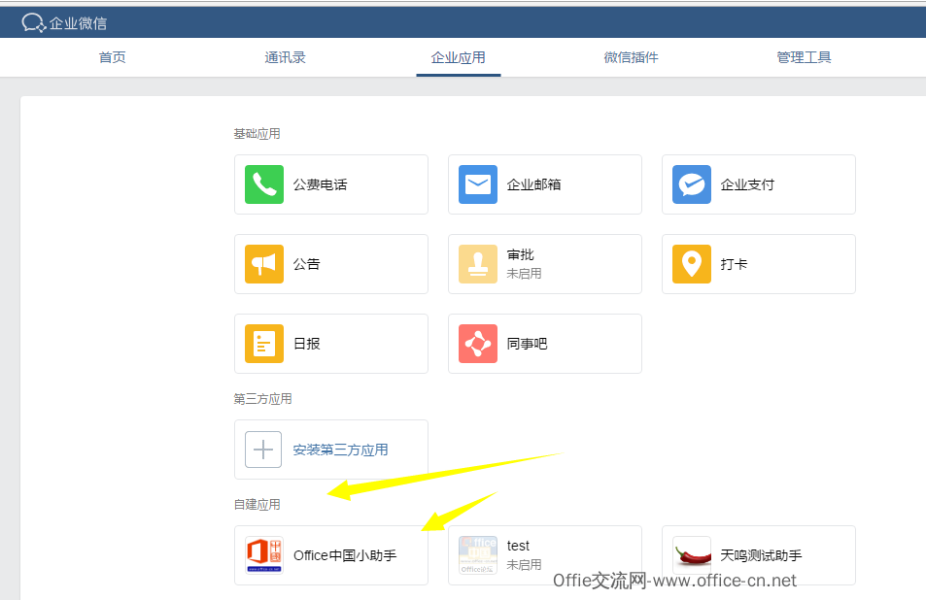Switch to the 通讯录 tab
This screenshot has width=926, height=600.
tap(286, 57)
